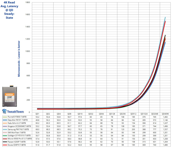
Task: Select the Pascari X200P 7.68TB legend label
Action: pyautogui.click(x=17, y=142)
